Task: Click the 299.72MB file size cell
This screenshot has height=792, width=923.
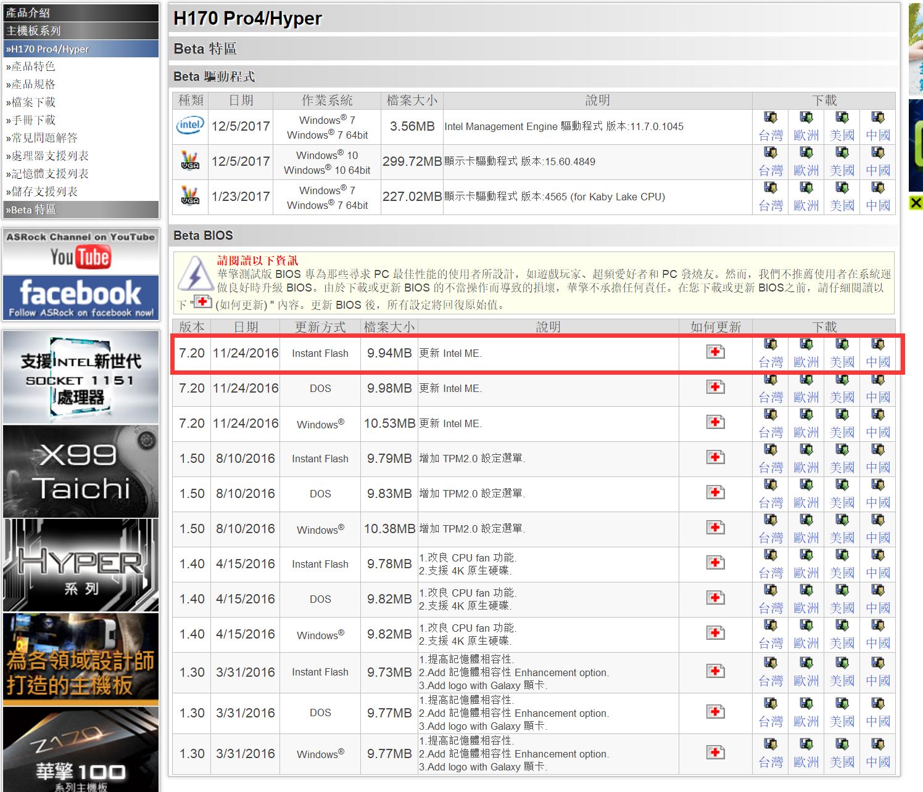Action: point(412,161)
